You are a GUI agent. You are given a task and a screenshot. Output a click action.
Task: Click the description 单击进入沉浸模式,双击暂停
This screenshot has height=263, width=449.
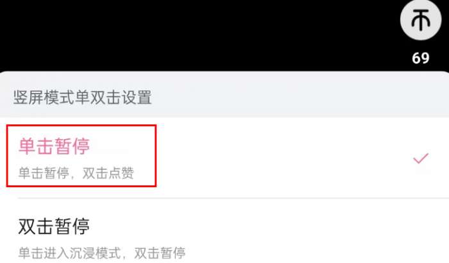coord(101,253)
